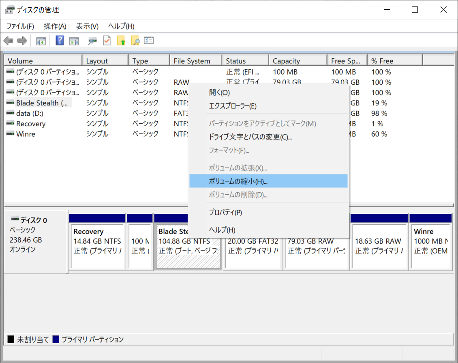Screen dimensions: 458x363
Task: Sort by the Type column header
Action: point(149,61)
